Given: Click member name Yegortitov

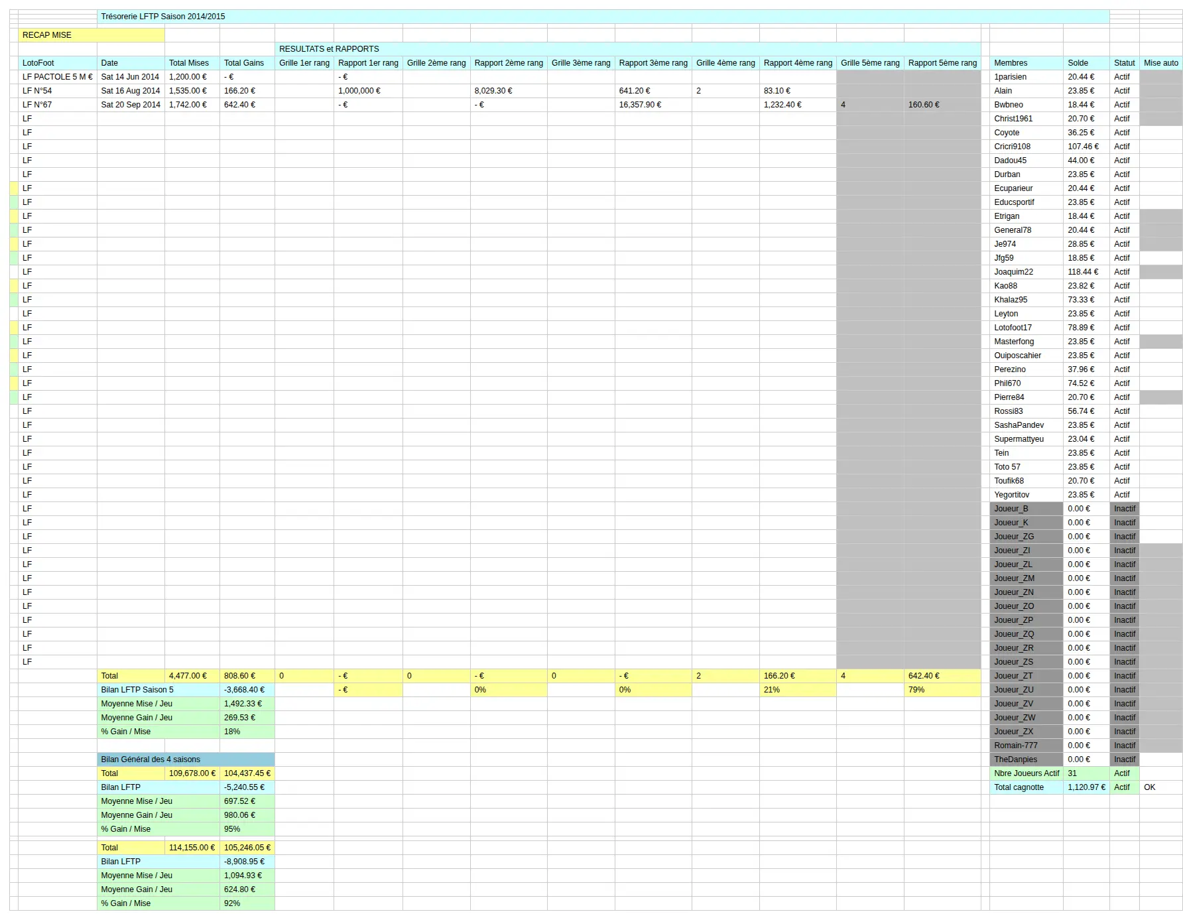Looking at the screenshot, I should point(1027,495).
